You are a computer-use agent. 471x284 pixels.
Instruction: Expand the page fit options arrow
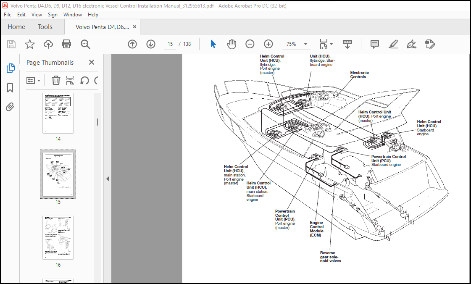[332, 44]
